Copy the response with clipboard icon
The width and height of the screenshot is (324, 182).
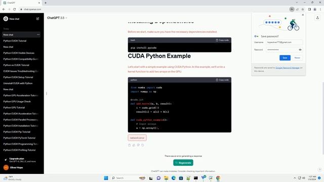(x=130, y=145)
